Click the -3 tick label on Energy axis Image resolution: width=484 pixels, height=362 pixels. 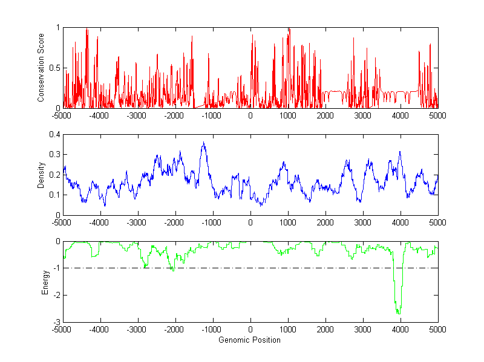[x=55, y=322]
